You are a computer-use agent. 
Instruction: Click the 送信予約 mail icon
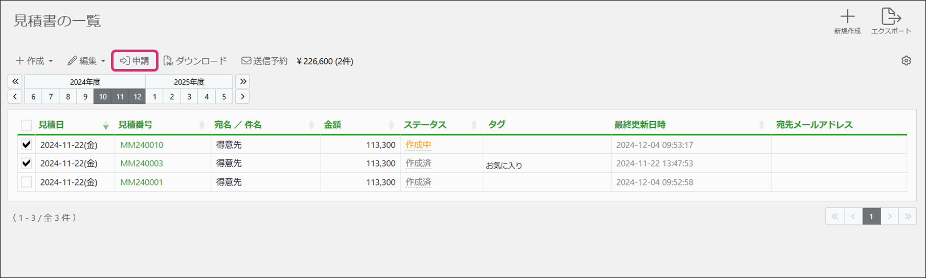[246, 61]
